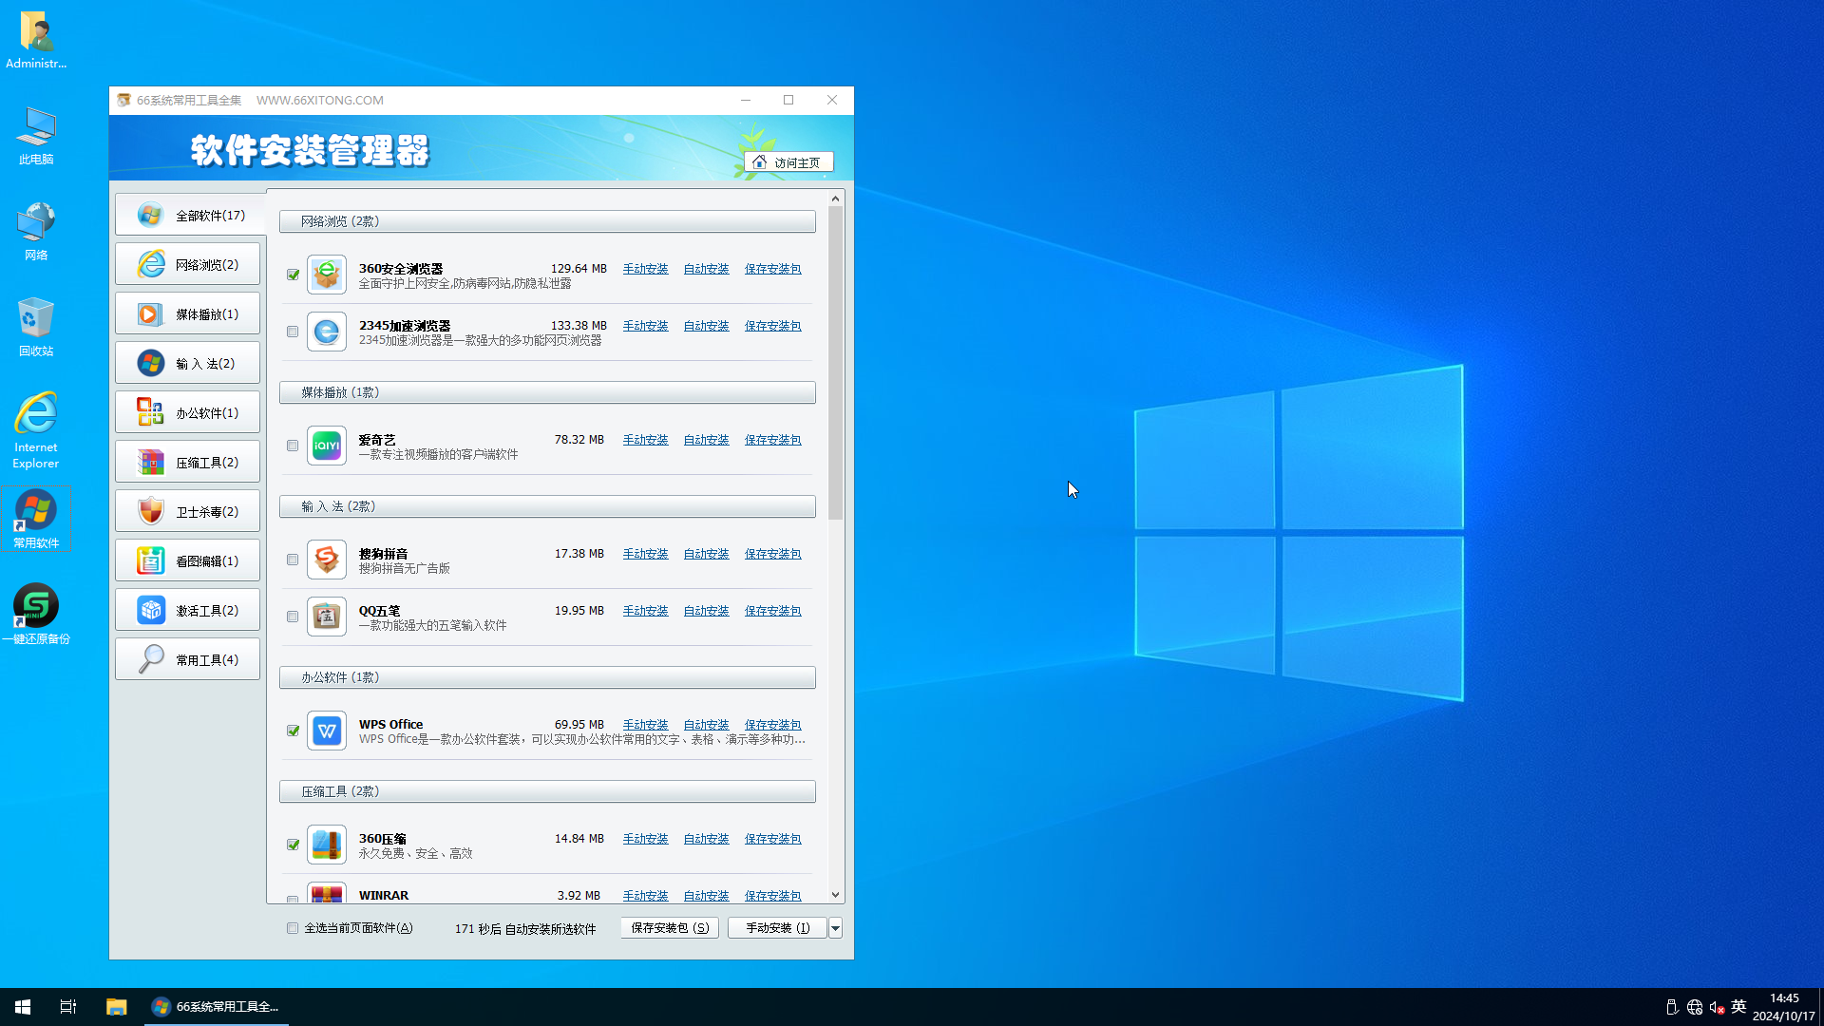Screen dimensions: 1824x1026
Task: Switch to the 网络浏览(2) category
Action: [187, 265]
